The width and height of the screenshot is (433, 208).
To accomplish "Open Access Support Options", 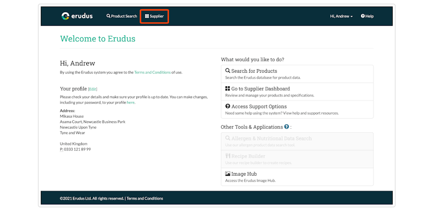I will pyautogui.click(x=297, y=110).
